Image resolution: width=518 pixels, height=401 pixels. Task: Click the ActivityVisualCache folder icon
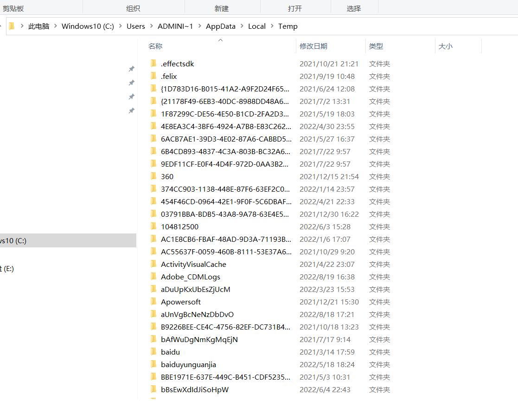pos(154,264)
